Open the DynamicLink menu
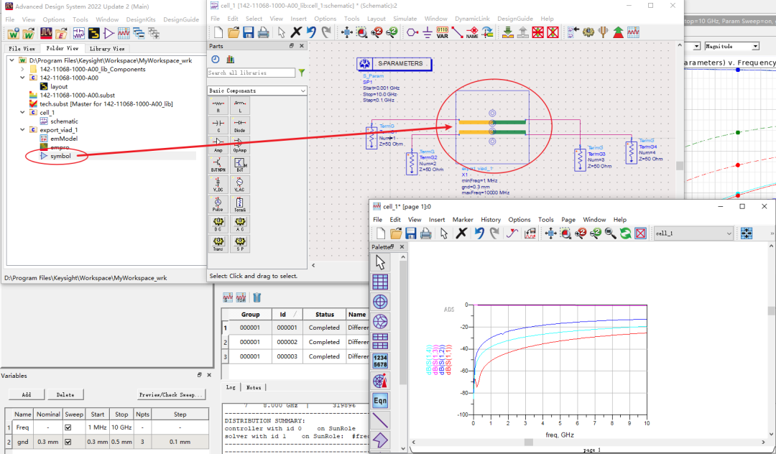 (x=472, y=19)
